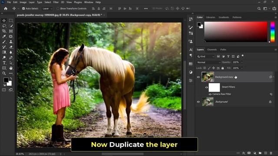The height and width of the screenshot is (156, 278).
Task: Select the Rectangle shape tool
Action: pyautogui.click(x=4, y=68)
